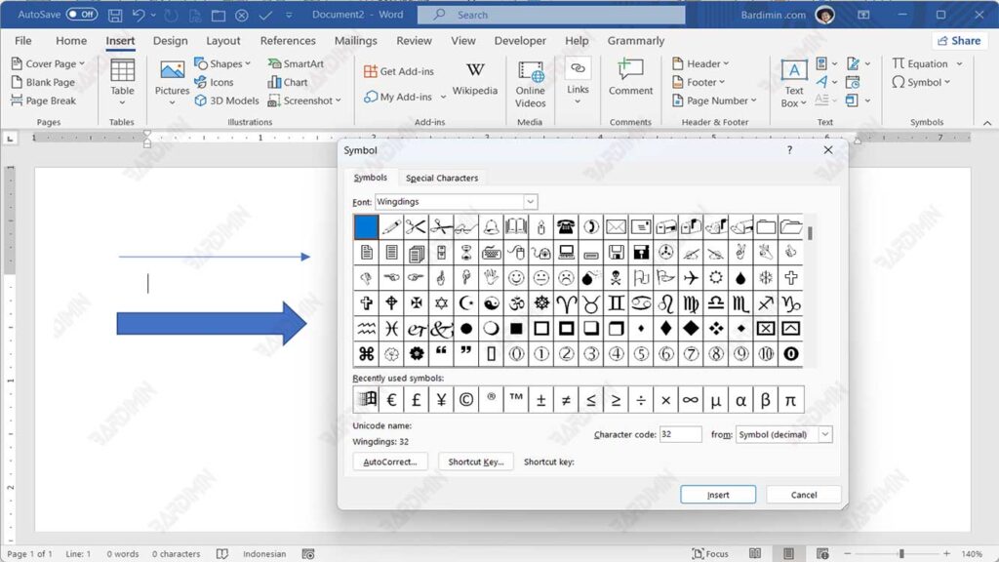
Task: Open the Shortcut Key dialog
Action: tap(475, 461)
